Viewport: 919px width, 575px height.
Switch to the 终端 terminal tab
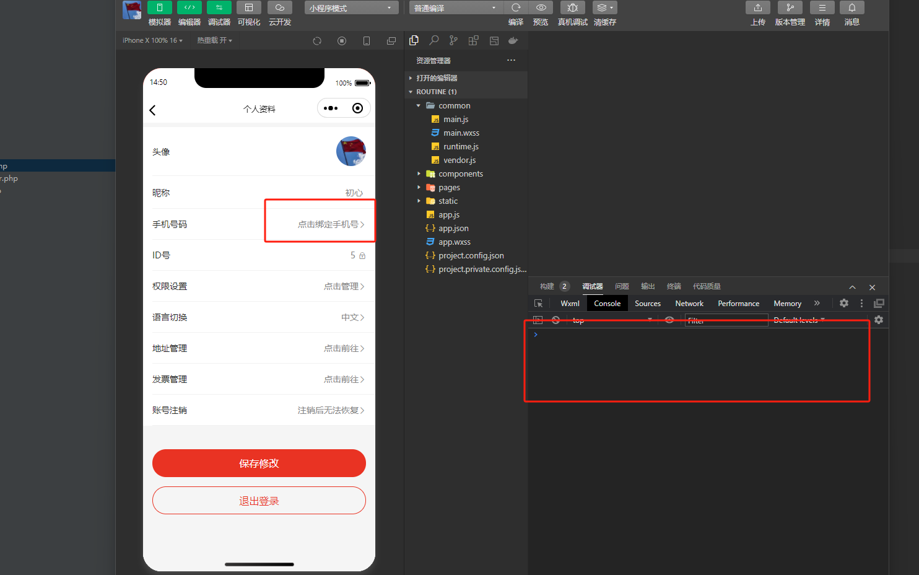tap(674, 286)
